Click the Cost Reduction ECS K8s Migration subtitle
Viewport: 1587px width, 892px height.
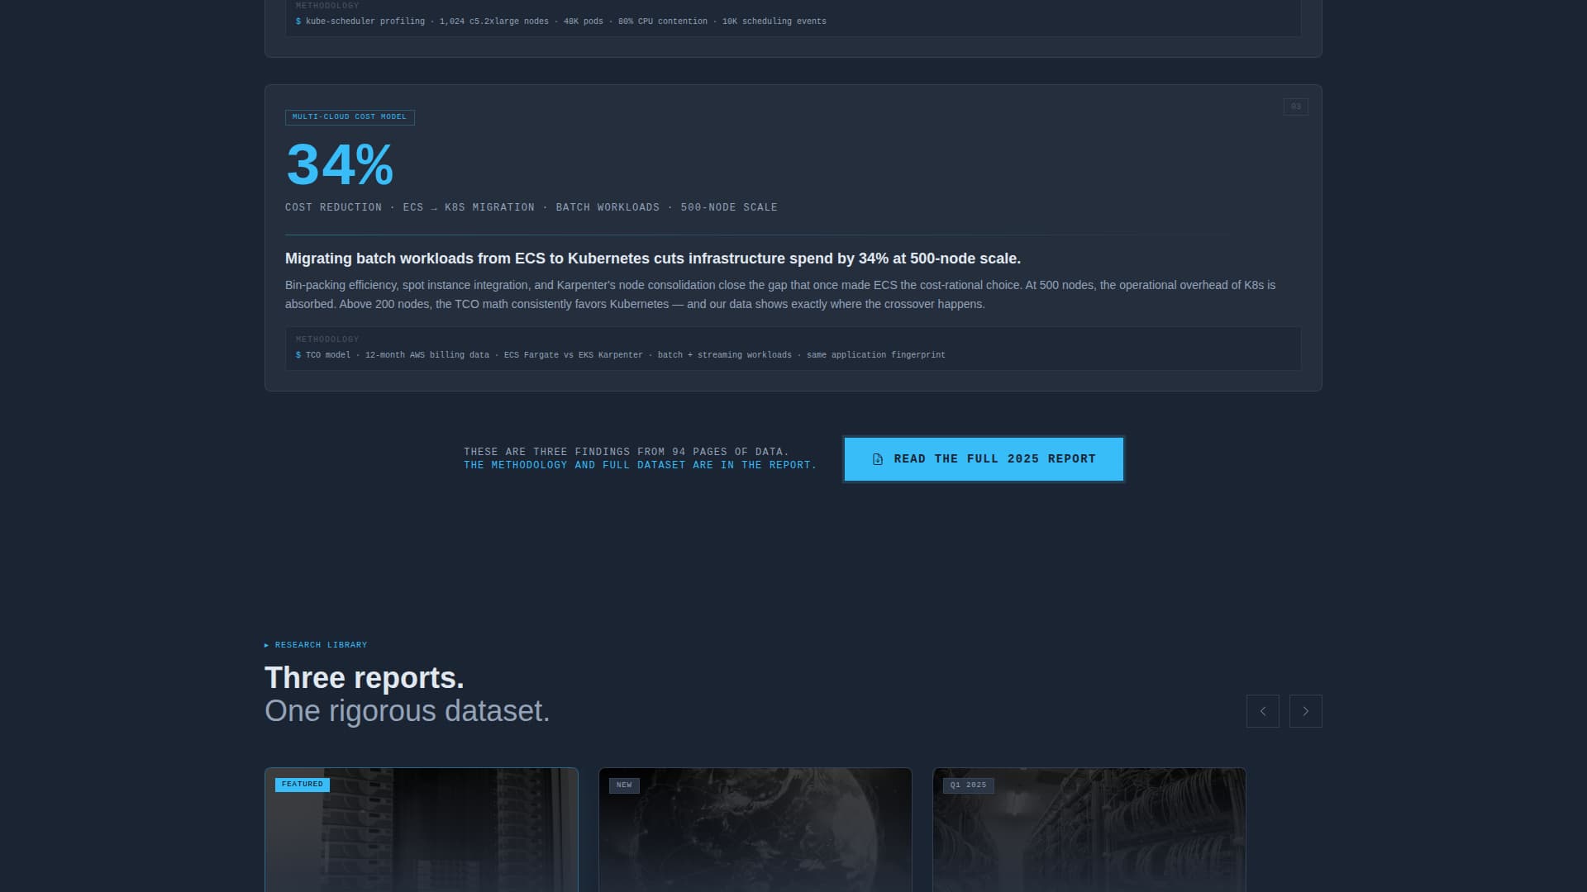click(x=531, y=207)
